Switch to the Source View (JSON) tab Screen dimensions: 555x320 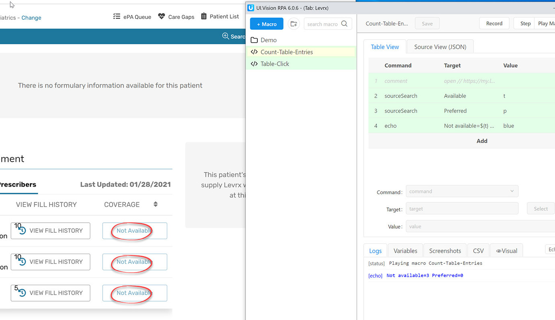(440, 46)
